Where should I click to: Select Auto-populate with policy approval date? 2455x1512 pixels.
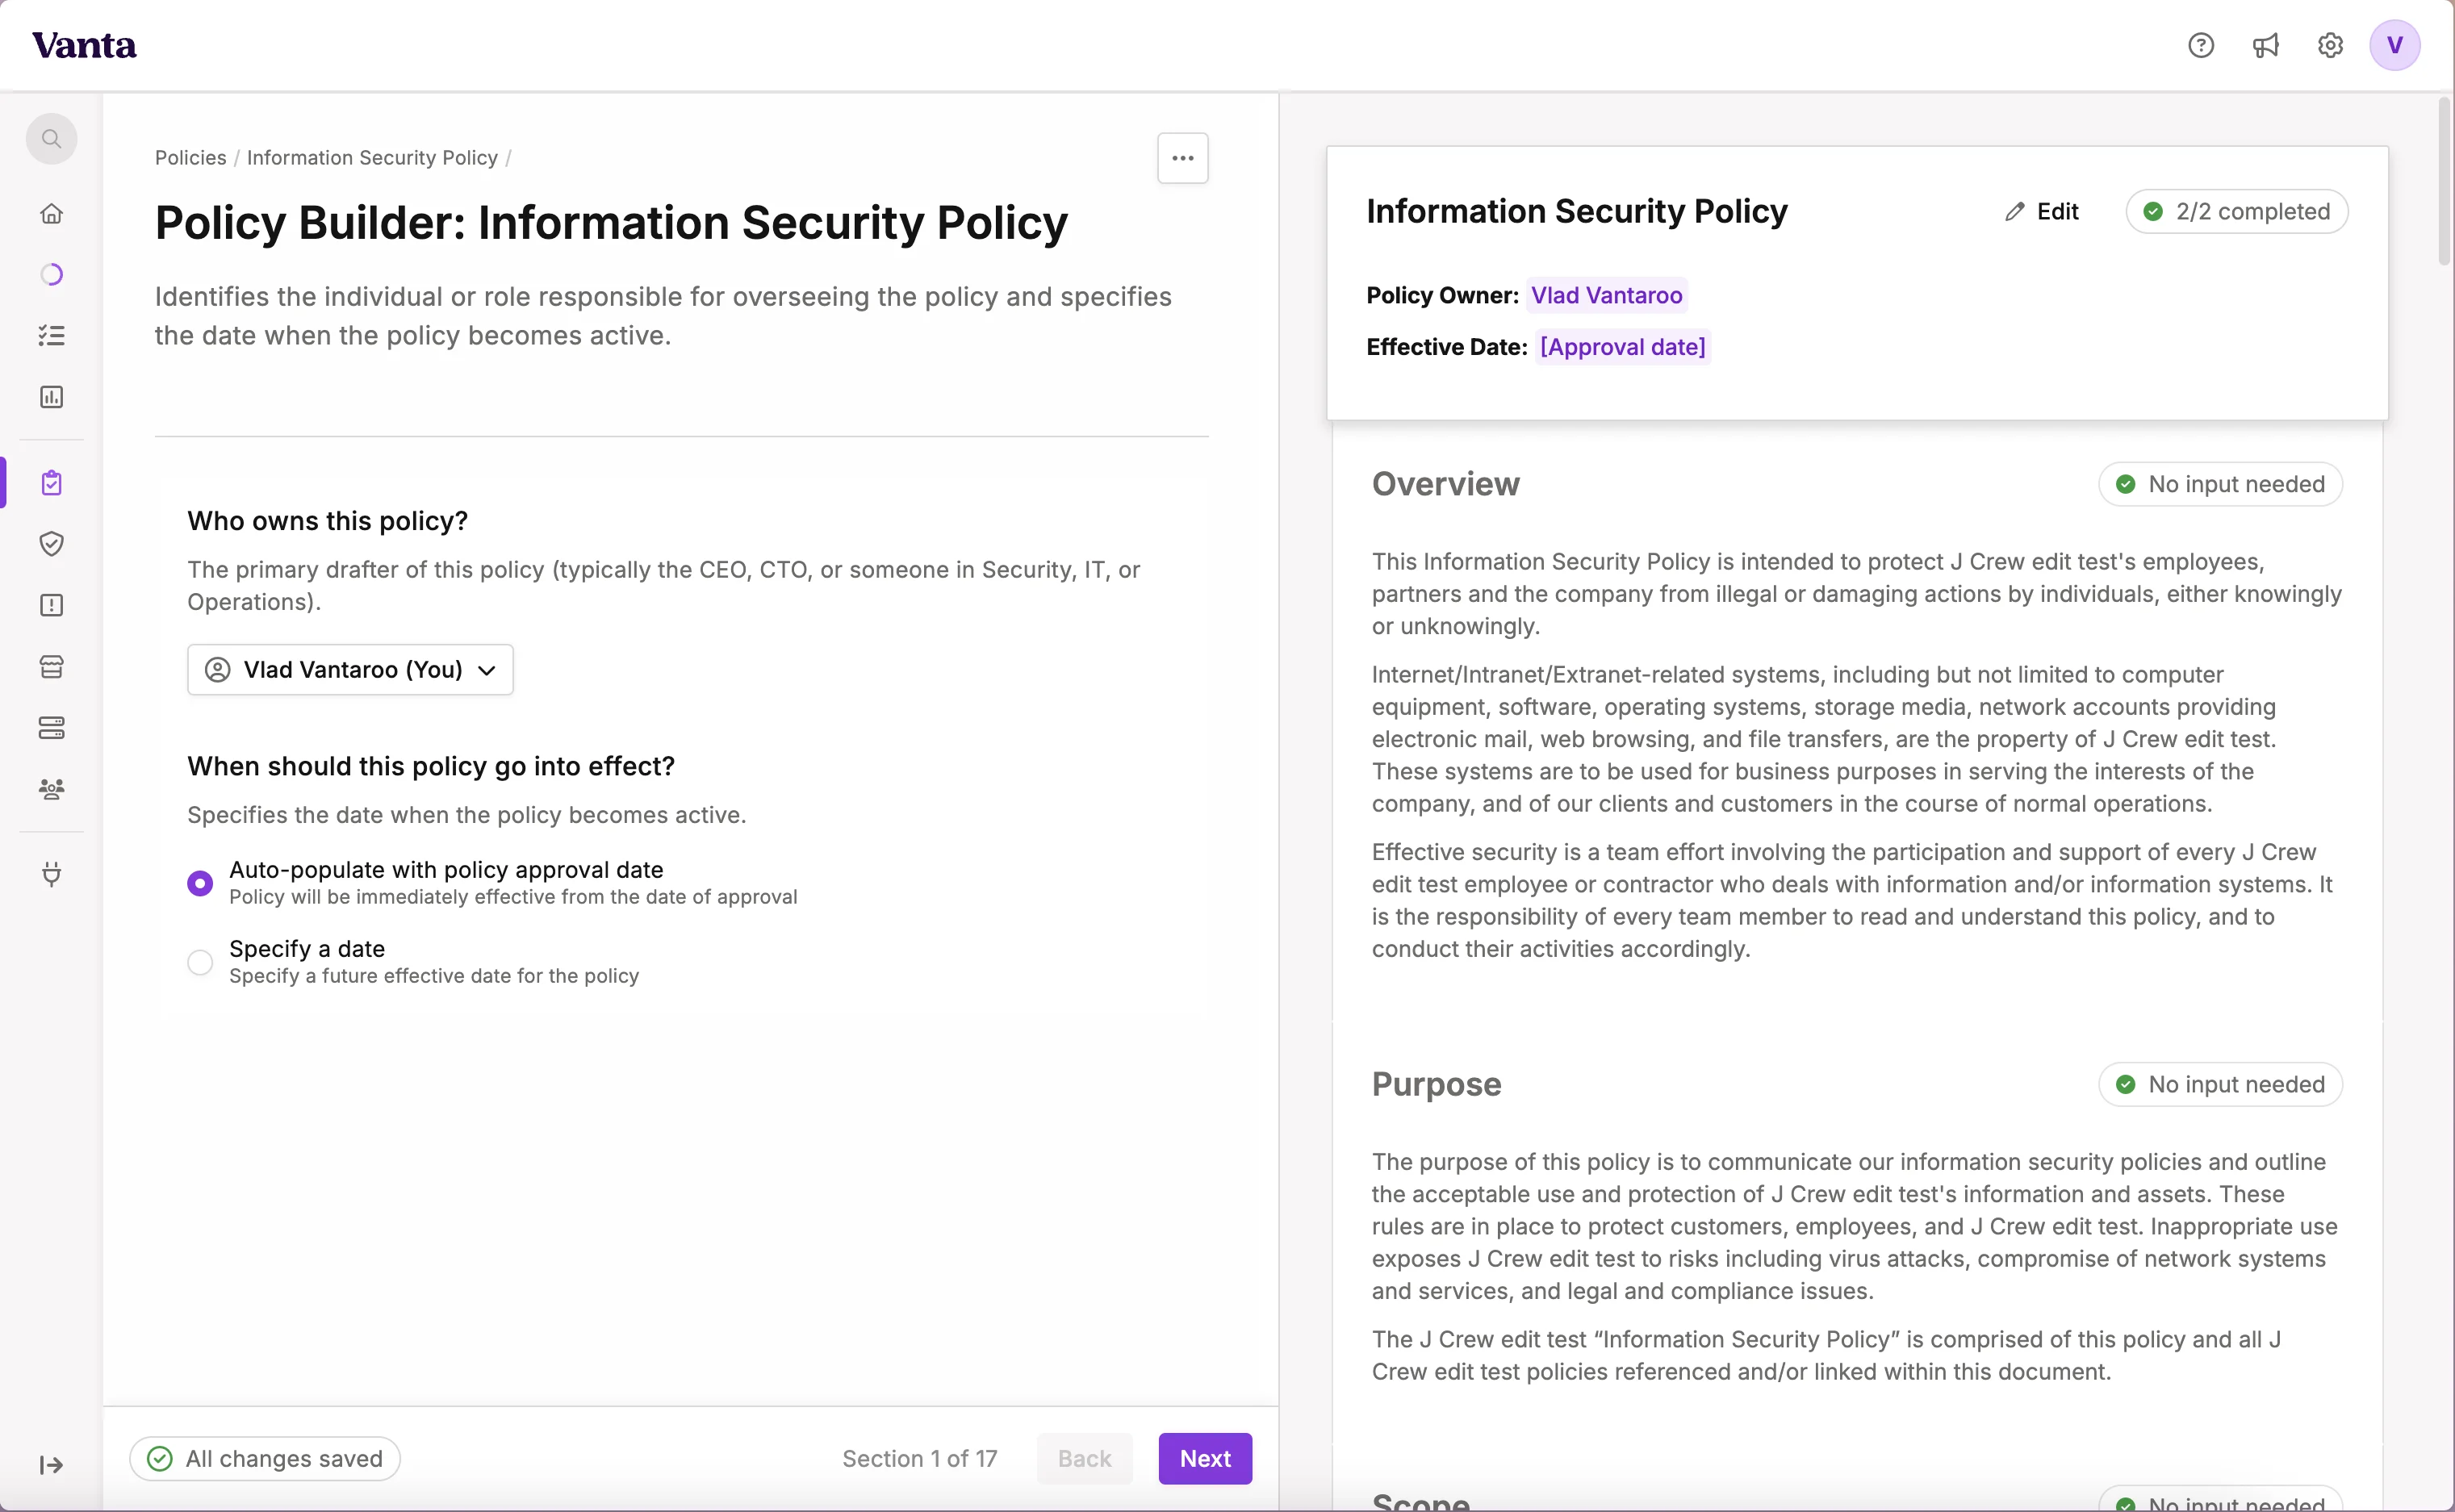coord(200,883)
